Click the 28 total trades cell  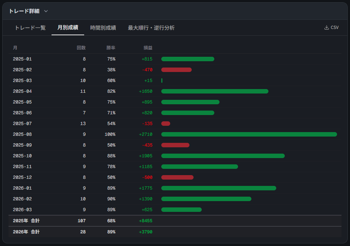coord(83,232)
